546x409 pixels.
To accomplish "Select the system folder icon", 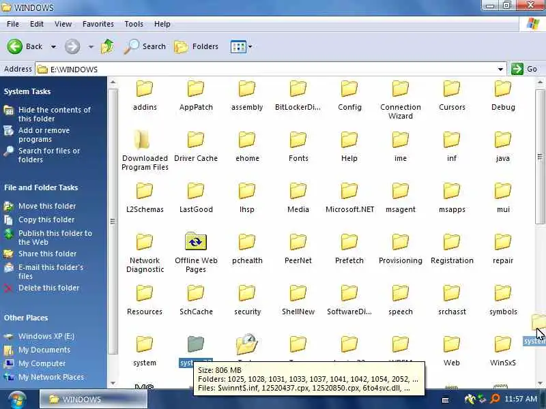I will (x=145, y=344).
